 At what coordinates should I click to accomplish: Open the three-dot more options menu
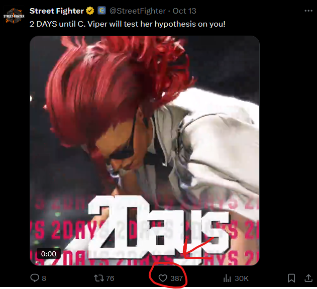click(308, 11)
